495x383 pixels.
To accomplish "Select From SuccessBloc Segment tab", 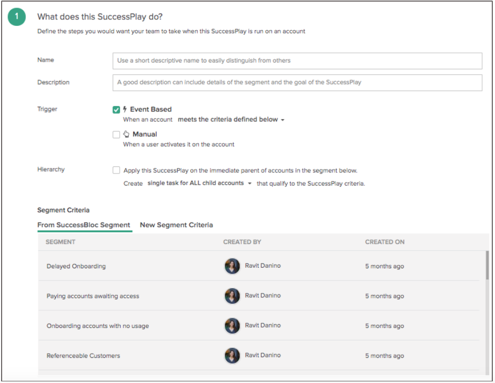I will point(83,225).
